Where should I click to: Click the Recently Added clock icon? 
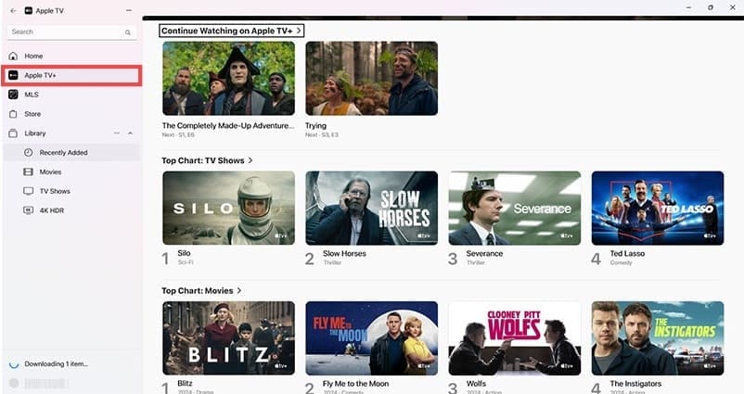[x=29, y=153]
